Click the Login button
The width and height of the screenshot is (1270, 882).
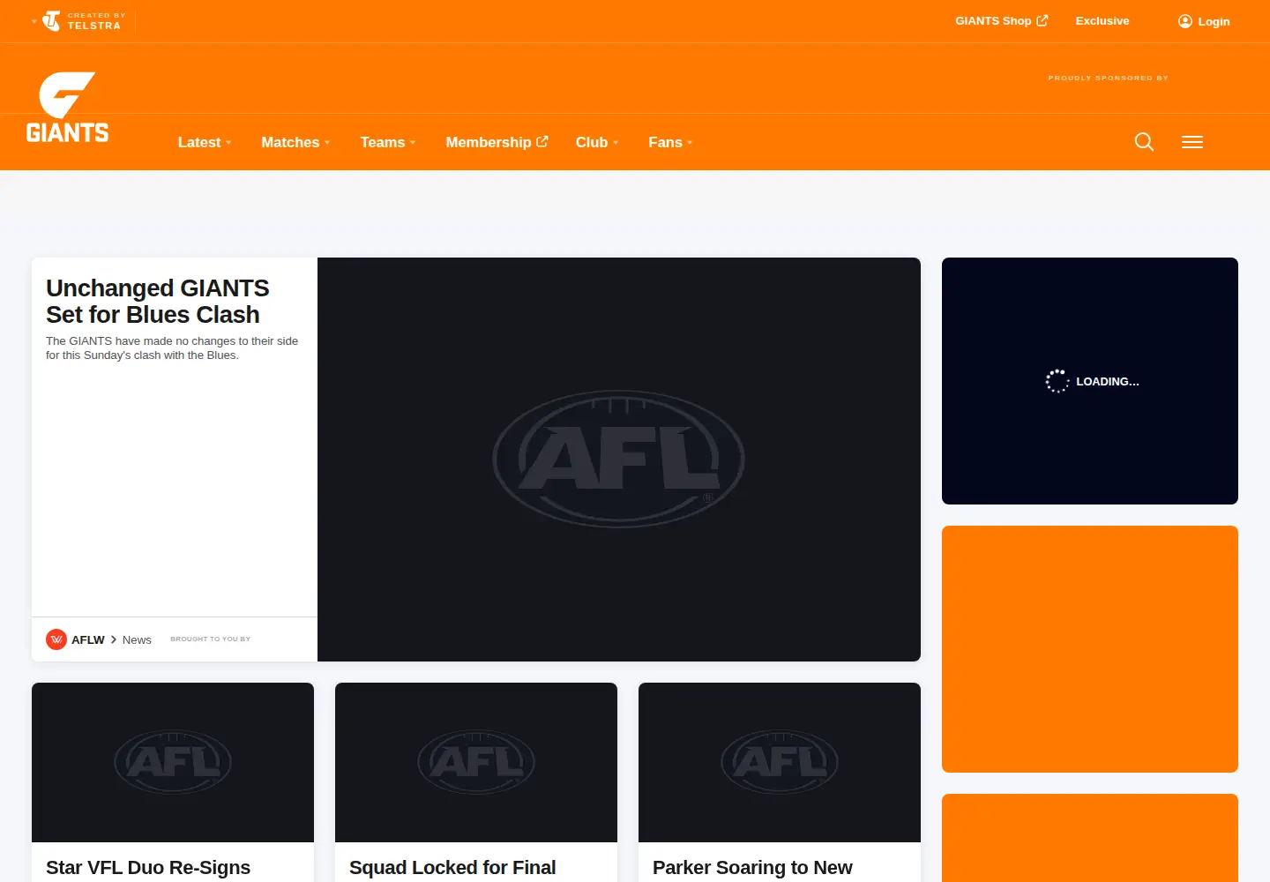click(x=1204, y=21)
